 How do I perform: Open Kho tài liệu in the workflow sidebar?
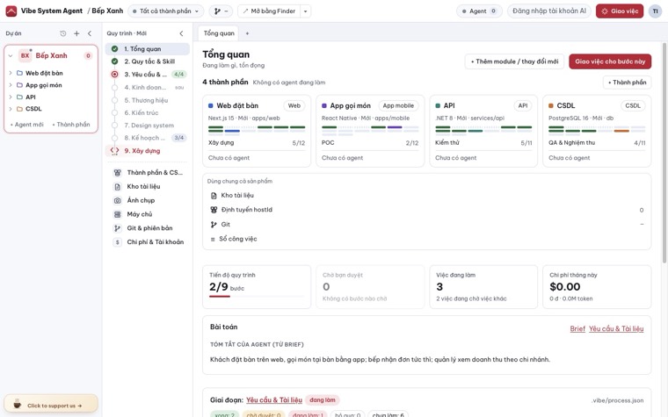pos(148,186)
